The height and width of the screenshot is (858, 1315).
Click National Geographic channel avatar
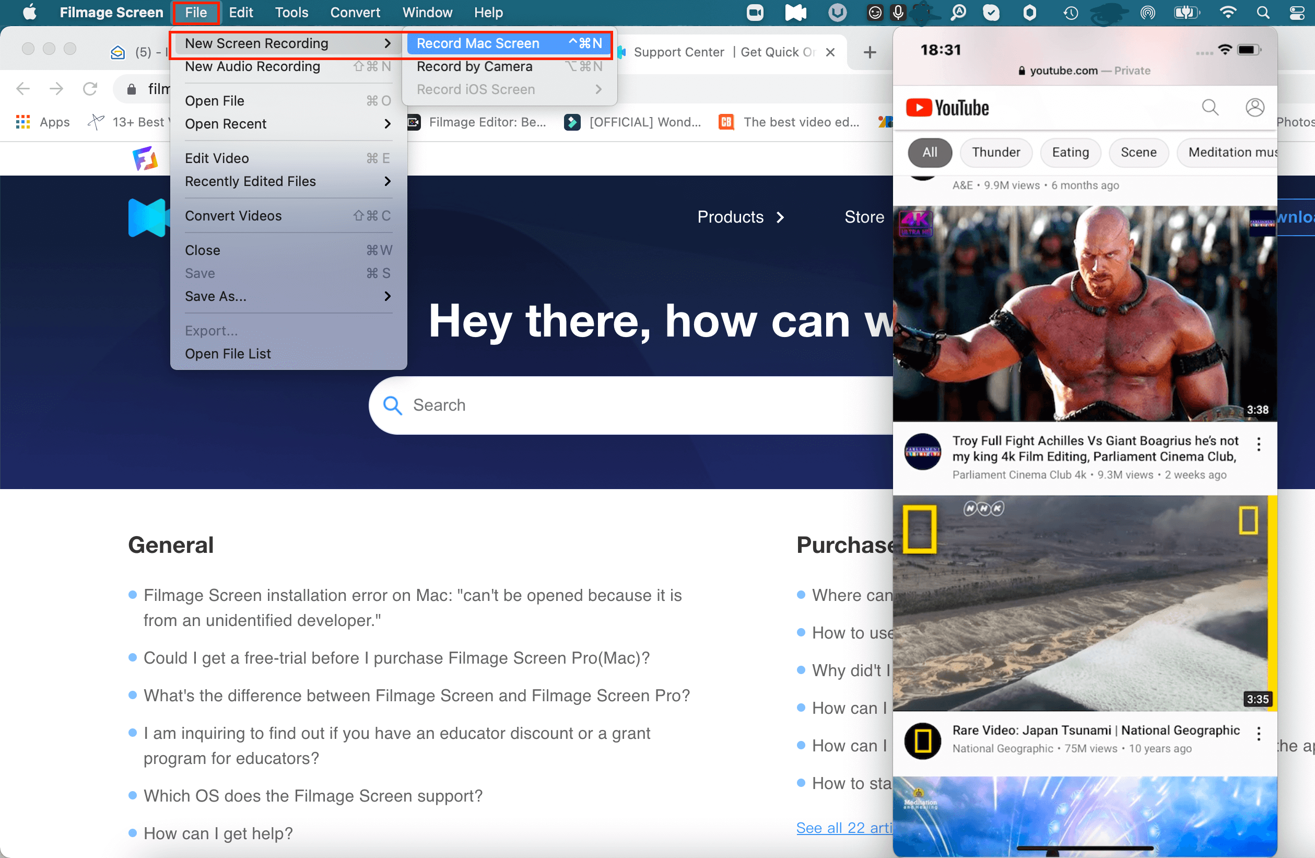922,741
